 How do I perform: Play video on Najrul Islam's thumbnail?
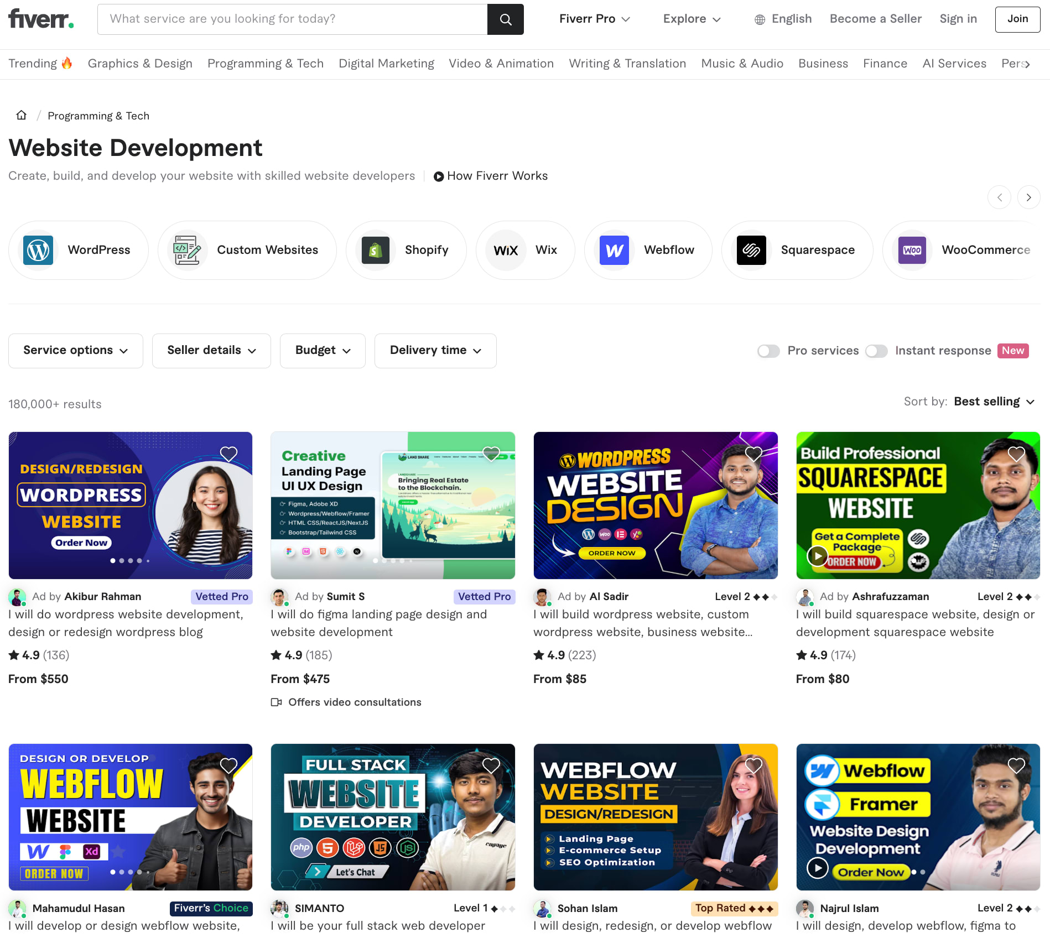click(x=817, y=868)
